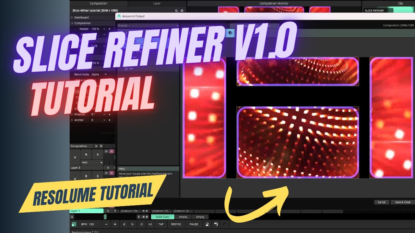415x233 pixels.
Task: Toggle the kiri slice checkbox
Action: (126, 69)
